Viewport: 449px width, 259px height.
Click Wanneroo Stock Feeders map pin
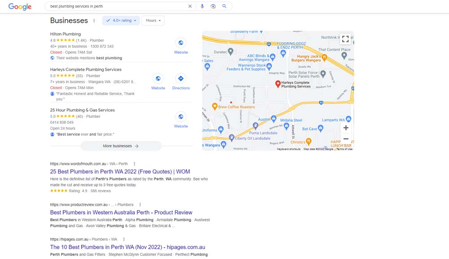pyautogui.click(x=269, y=67)
